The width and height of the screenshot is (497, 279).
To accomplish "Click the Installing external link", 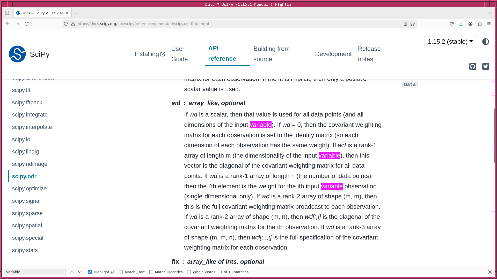I will 150,54.
